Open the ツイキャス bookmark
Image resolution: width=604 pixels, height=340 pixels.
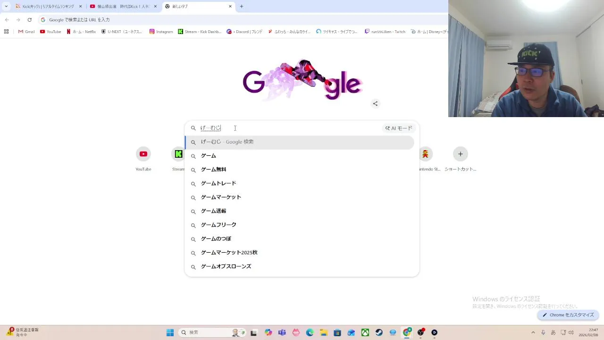click(x=337, y=32)
